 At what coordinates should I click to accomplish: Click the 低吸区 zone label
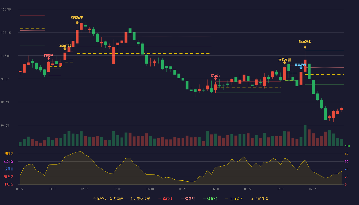click(x=9, y=184)
